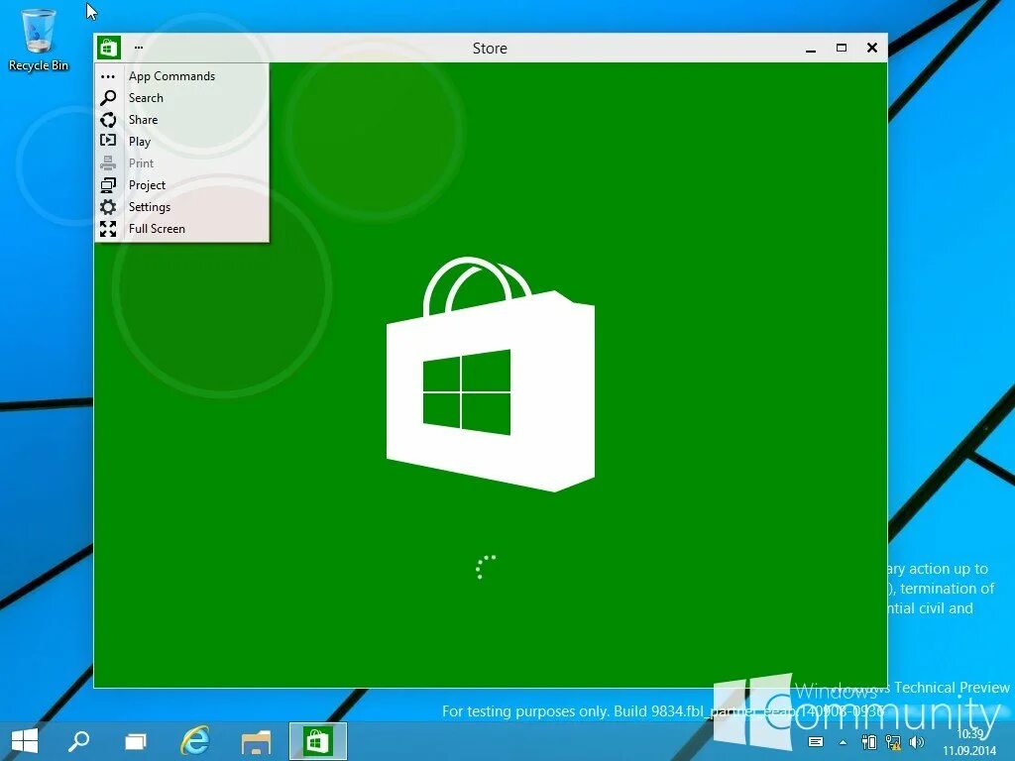Maximize the Store window
This screenshot has width=1015, height=761.
pyautogui.click(x=842, y=48)
